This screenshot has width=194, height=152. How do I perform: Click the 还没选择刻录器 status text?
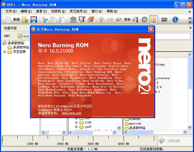(152, 149)
